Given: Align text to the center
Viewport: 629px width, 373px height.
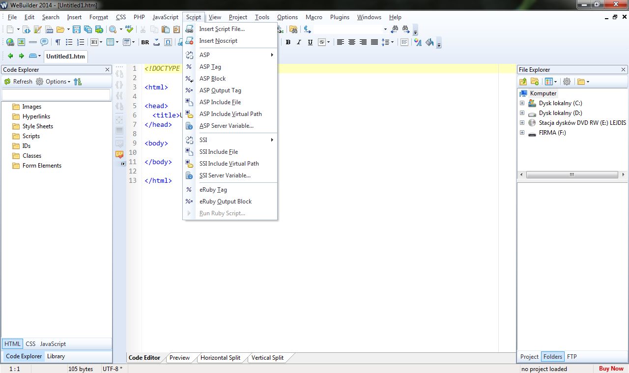Looking at the screenshot, I should 352,42.
